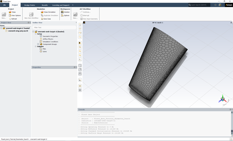Collapse the Project View panel arrow
Screen dimensions: 233x141
pos(30,23)
